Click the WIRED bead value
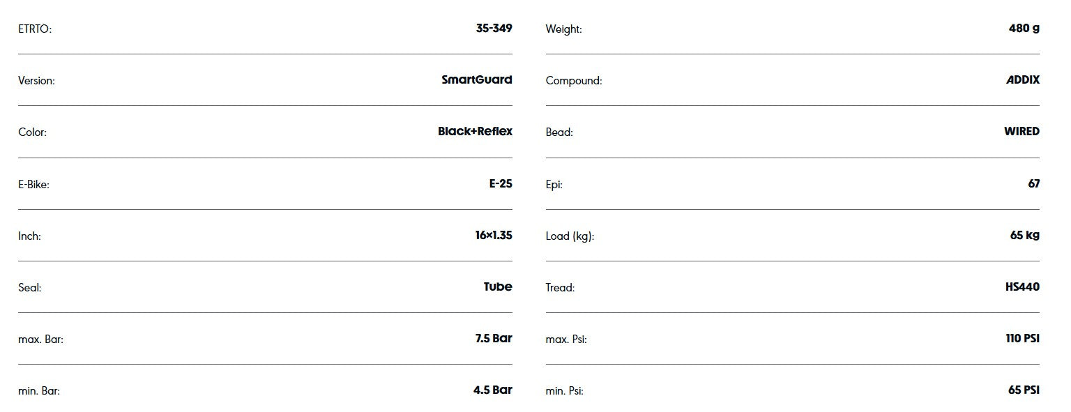1071x412 pixels. (x=1021, y=131)
